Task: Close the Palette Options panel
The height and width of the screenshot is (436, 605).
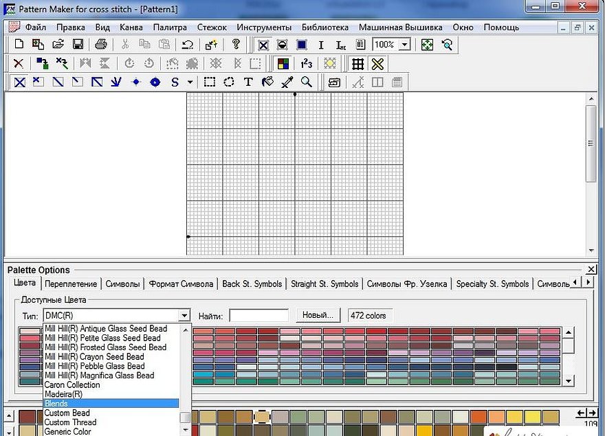Action: tap(591, 270)
